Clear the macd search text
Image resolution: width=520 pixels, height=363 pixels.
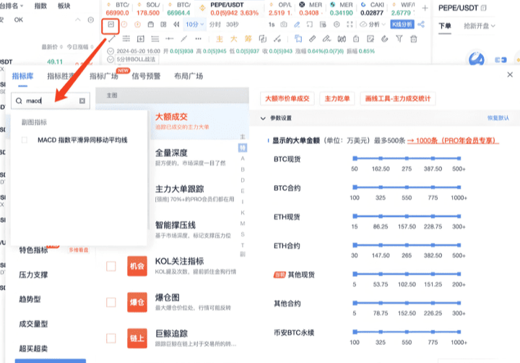[x=82, y=101]
